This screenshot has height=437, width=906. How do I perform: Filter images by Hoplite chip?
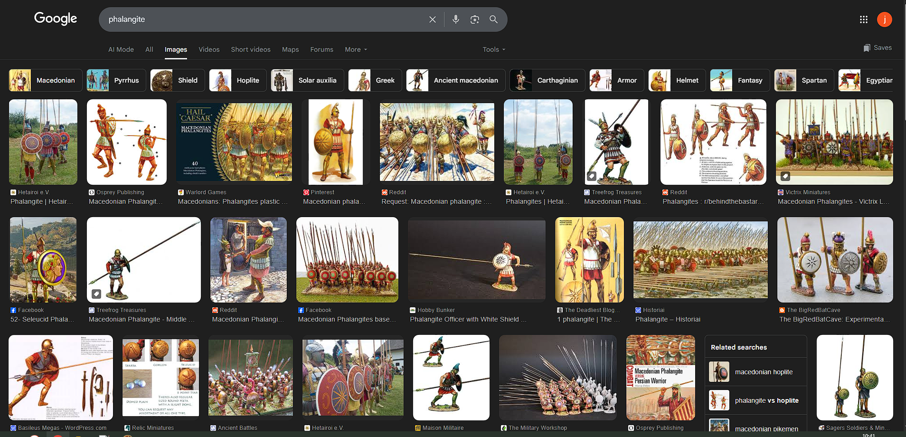(238, 80)
